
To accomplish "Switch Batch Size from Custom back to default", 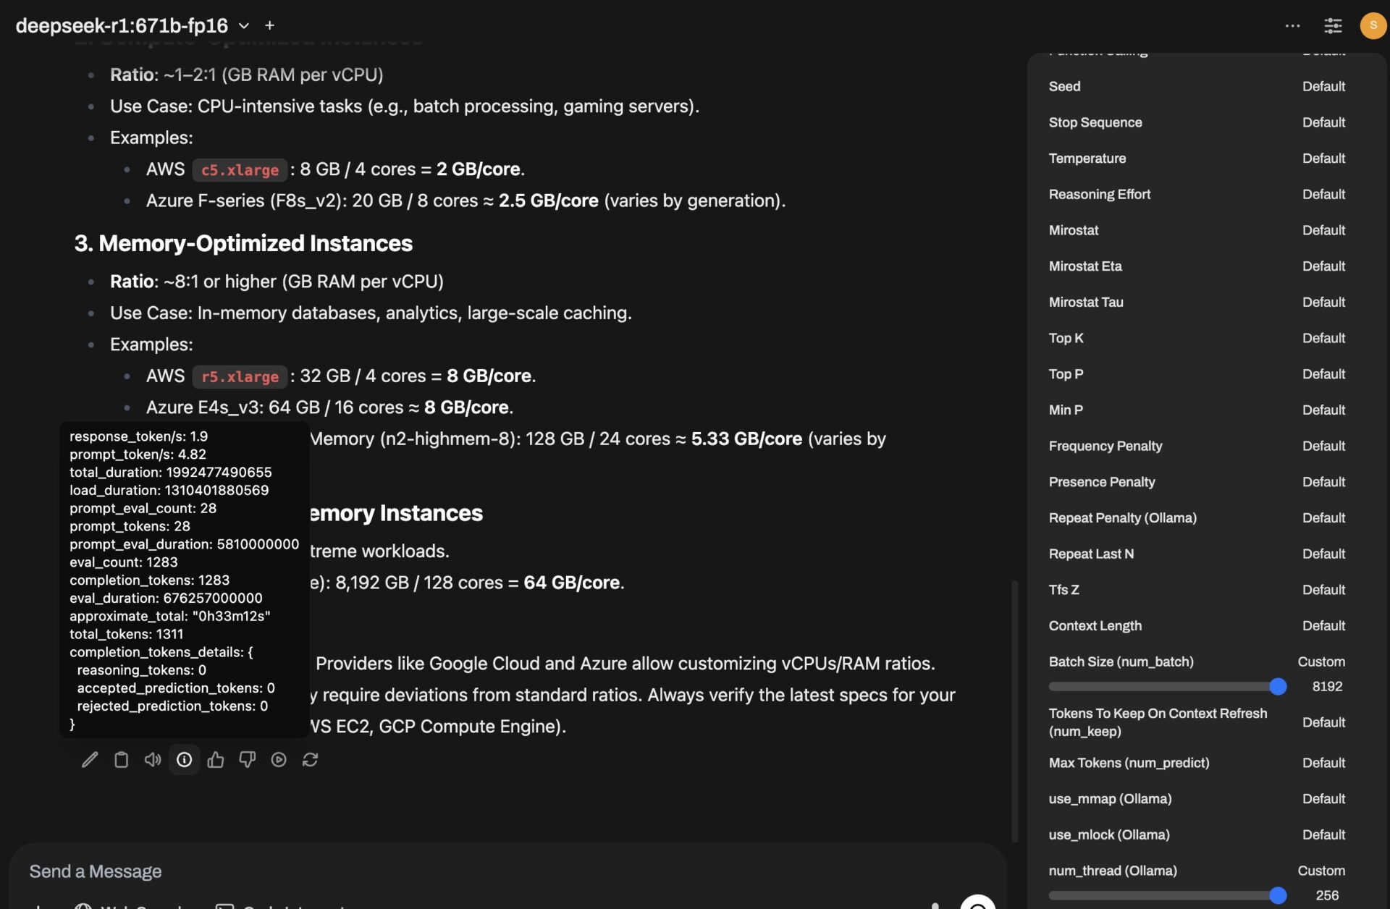I will coord(1321,661).
